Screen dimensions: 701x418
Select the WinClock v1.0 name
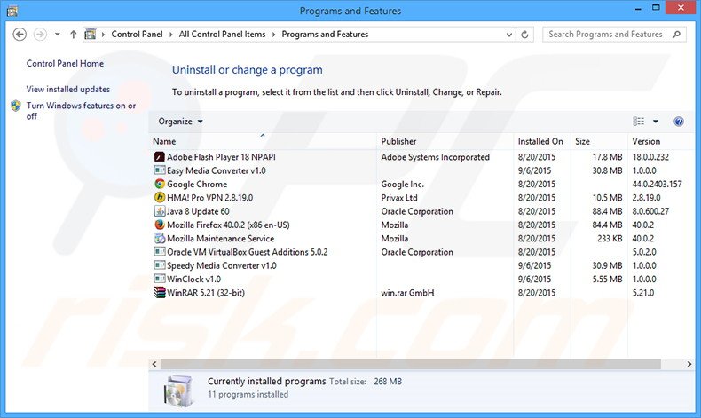coord(194,279)
